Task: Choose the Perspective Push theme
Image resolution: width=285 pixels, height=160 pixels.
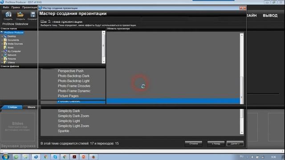Action: [70, 71]
